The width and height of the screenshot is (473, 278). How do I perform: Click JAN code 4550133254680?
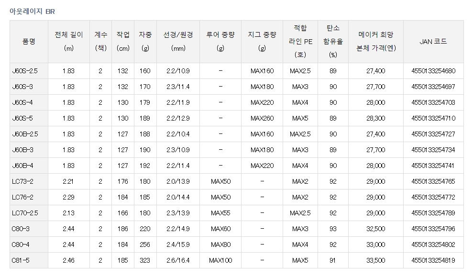click(433, 71)
